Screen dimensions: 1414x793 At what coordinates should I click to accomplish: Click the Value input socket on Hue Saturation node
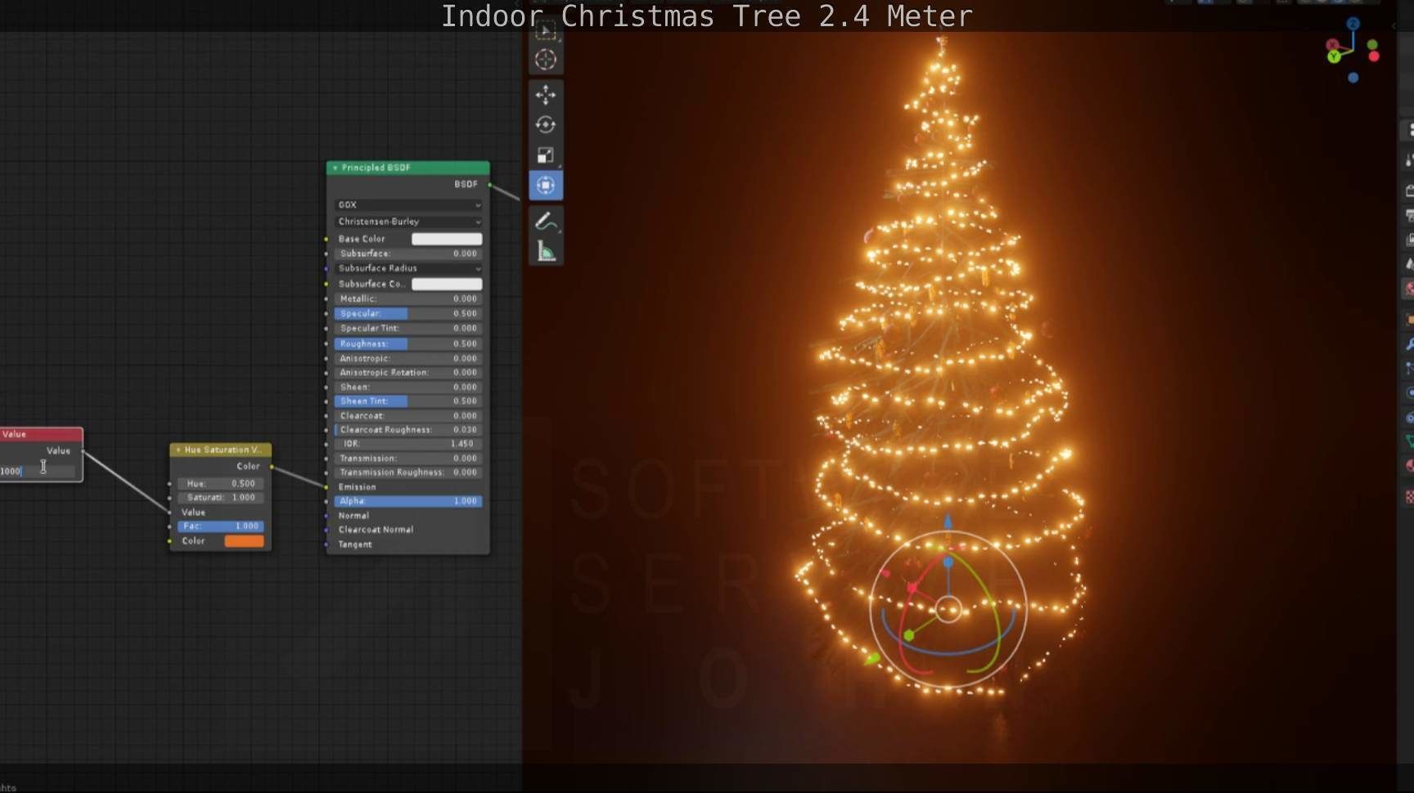[x=170, y=513]
